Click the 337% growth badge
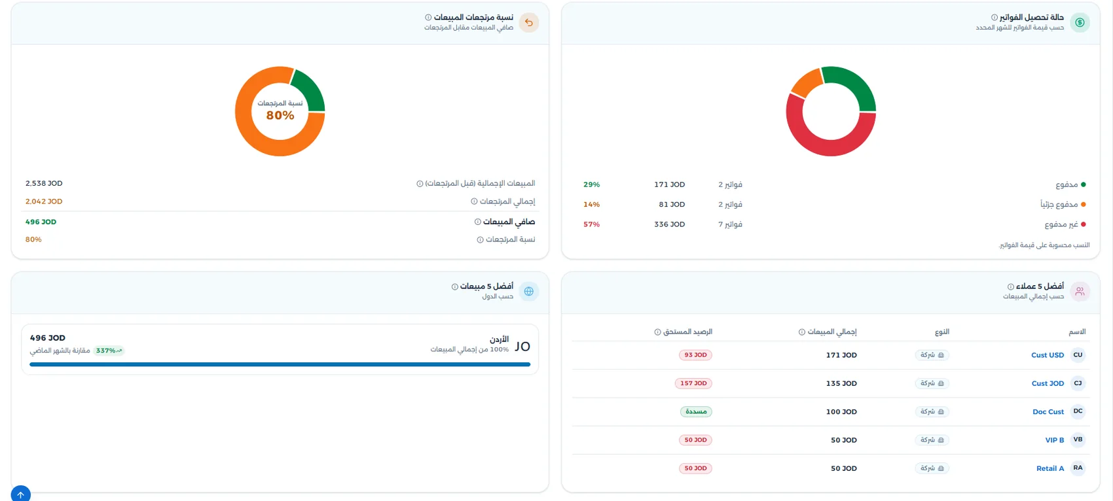This screenshot has height=501, width=1113. pyautogui.click(x=109, y=351)
